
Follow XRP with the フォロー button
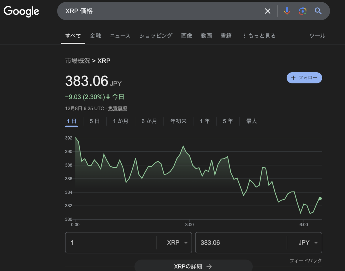pyautogui.click(x=304, y=78)
